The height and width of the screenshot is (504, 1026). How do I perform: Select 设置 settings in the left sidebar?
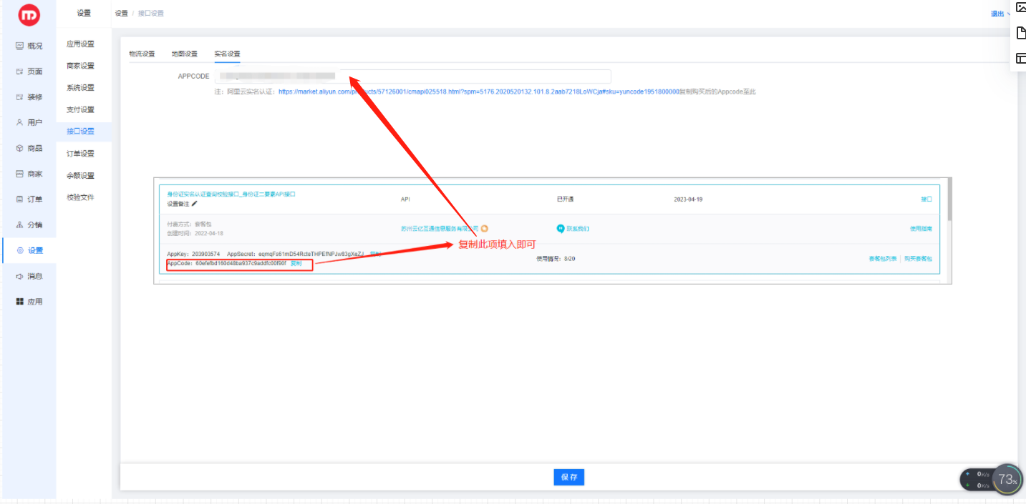tap(29, 250)
